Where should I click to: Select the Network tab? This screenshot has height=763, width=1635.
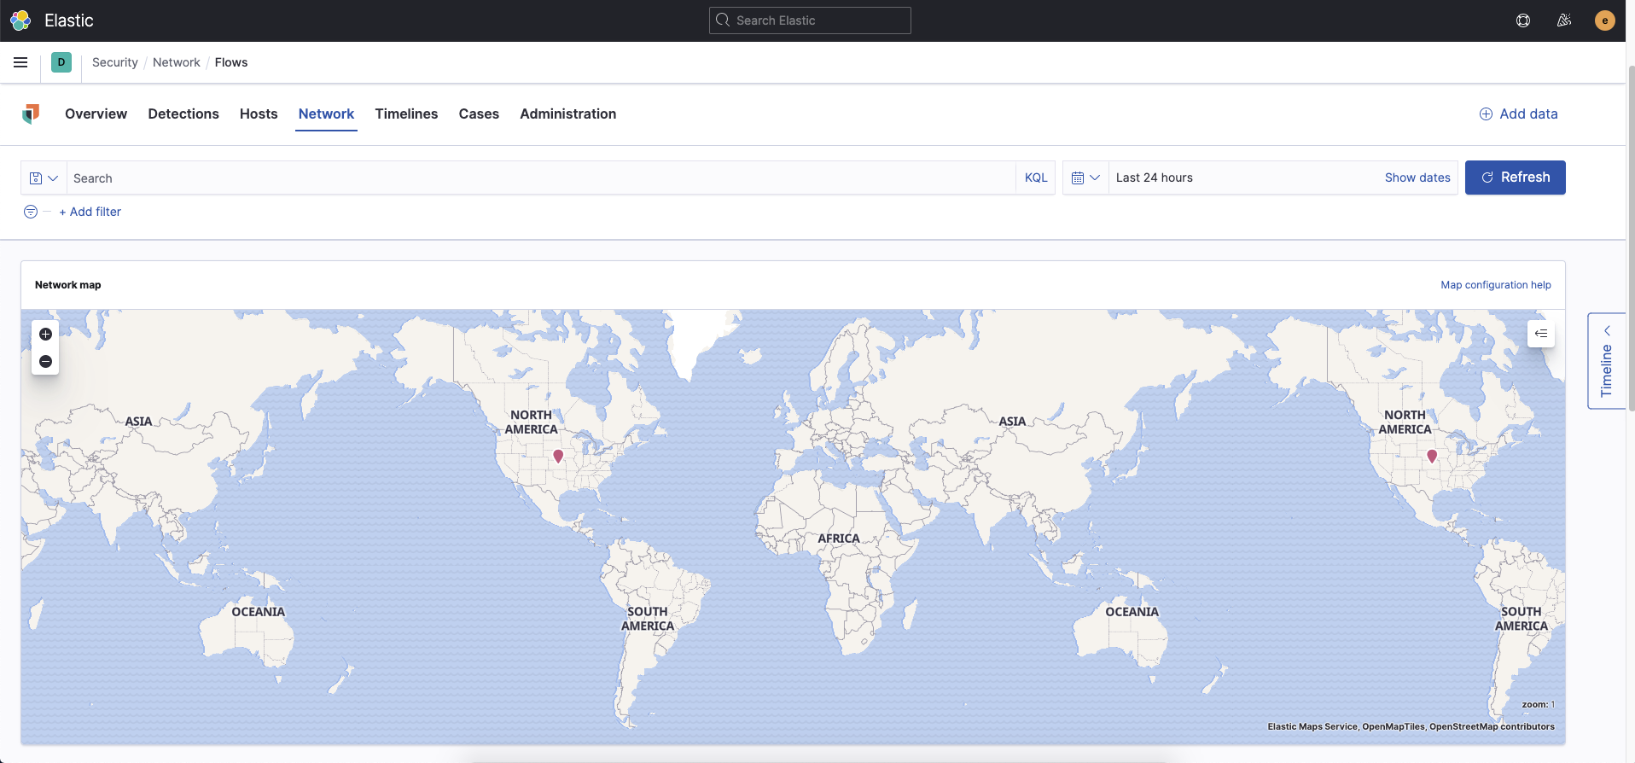point(326,114)
